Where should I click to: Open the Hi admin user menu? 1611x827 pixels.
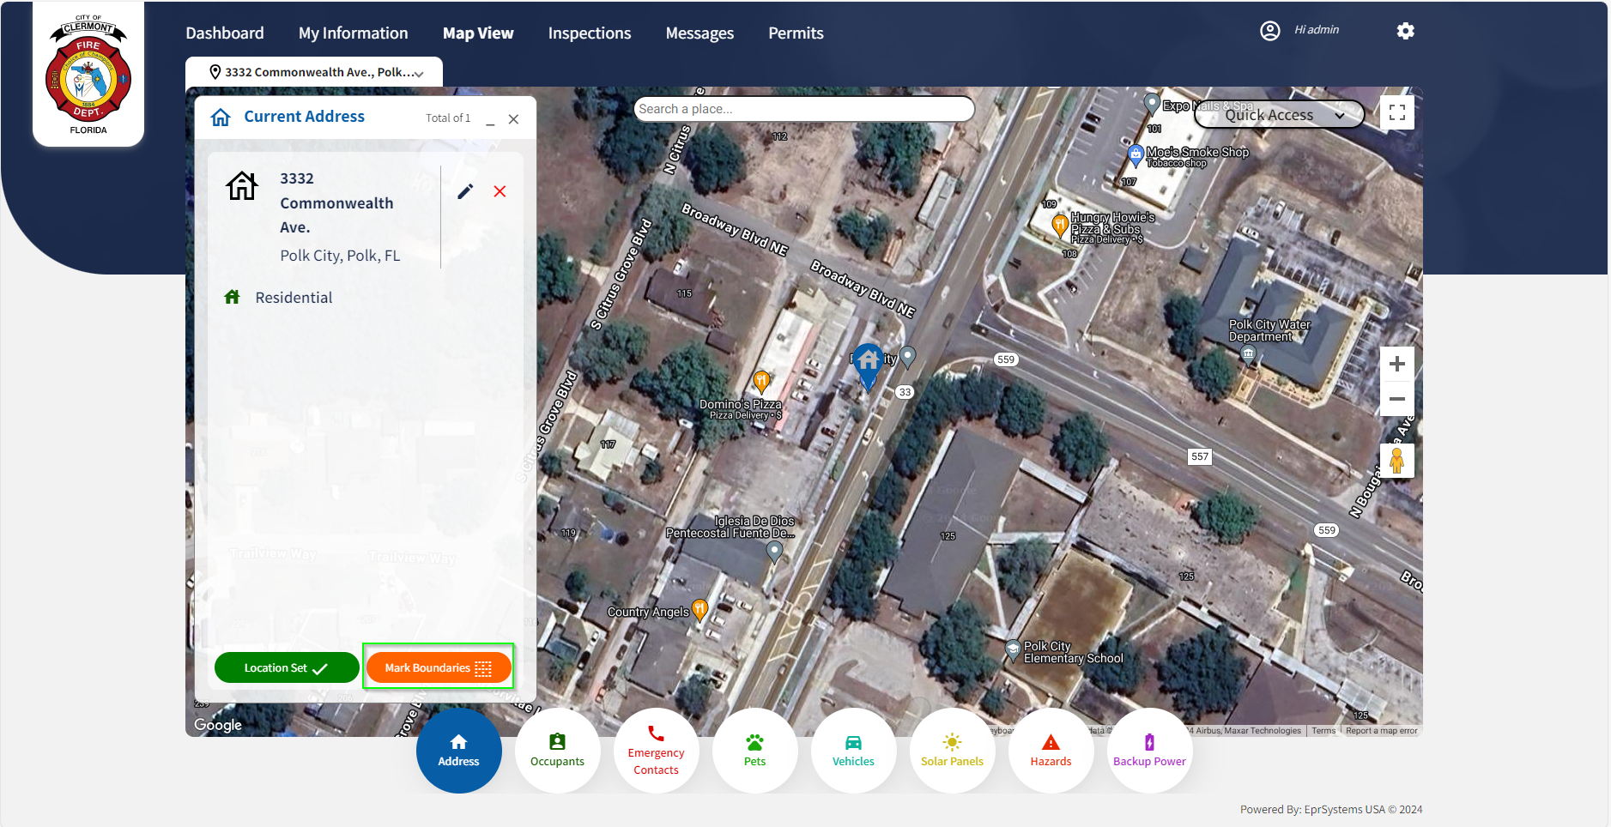[x=1300, y=30]
